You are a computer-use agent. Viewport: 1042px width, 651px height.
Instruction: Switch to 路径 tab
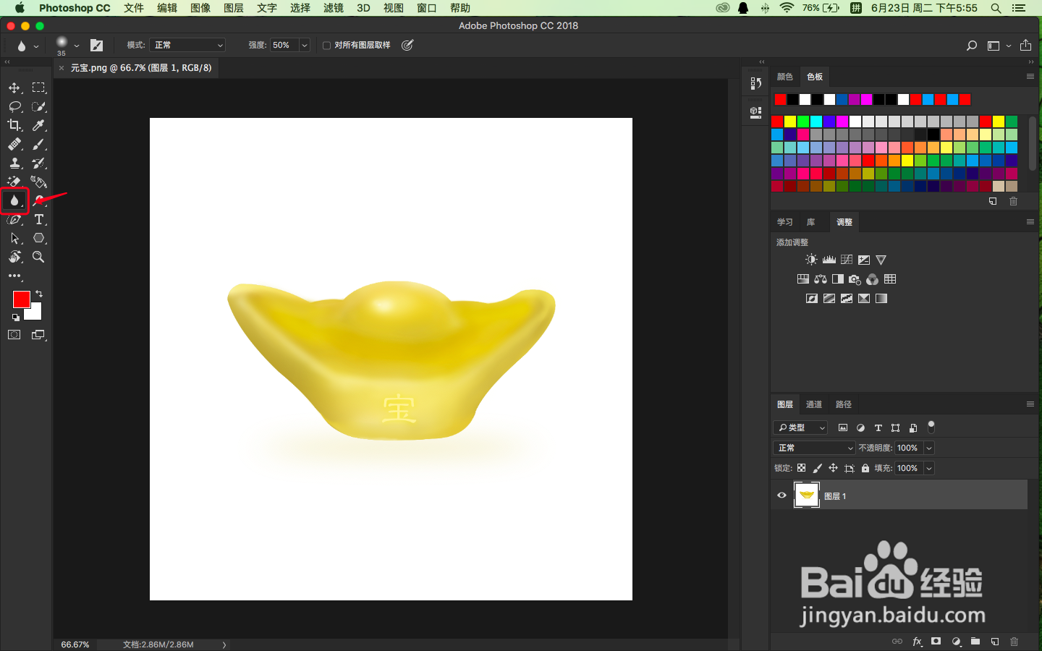click(x=844, y=404)
